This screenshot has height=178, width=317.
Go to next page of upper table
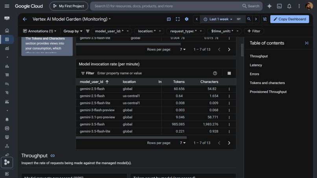(x=229, y=49)
